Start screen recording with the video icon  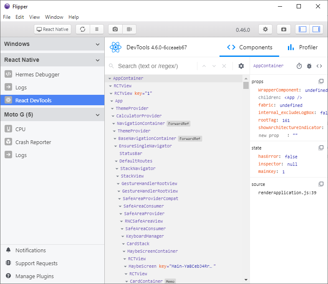coord(129,29)
